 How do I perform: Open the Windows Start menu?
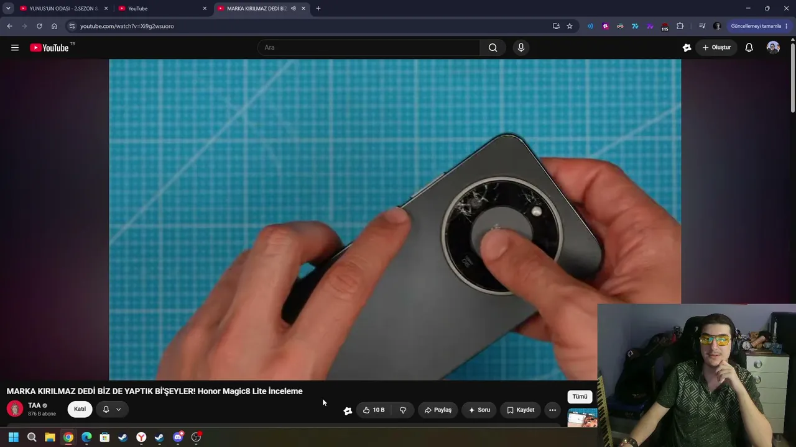14,437
